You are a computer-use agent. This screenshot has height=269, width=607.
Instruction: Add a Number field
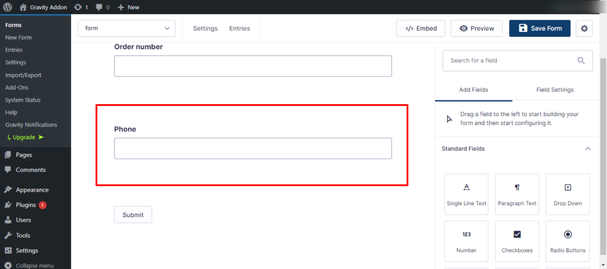click(466, 241)
